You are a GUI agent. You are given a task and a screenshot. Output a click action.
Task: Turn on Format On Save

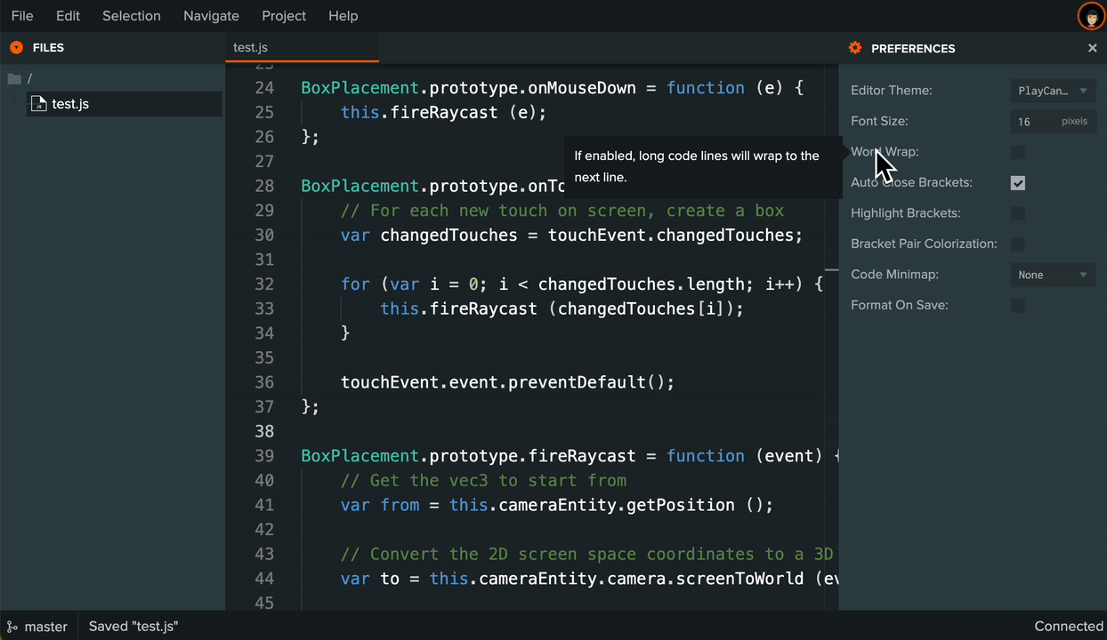pos(1017,305)
